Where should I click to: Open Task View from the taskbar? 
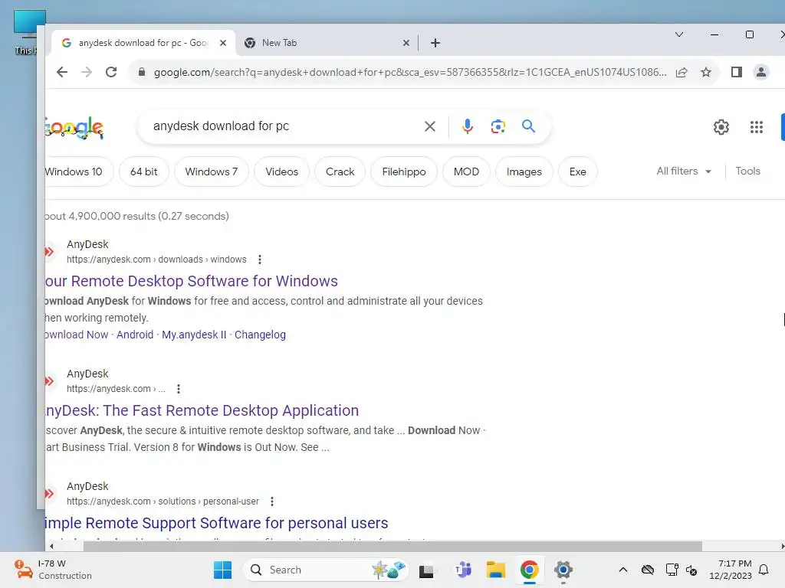[x=426, y=570]
